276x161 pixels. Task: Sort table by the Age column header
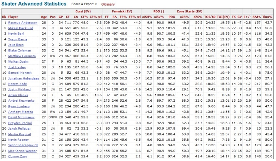(44, 17)
